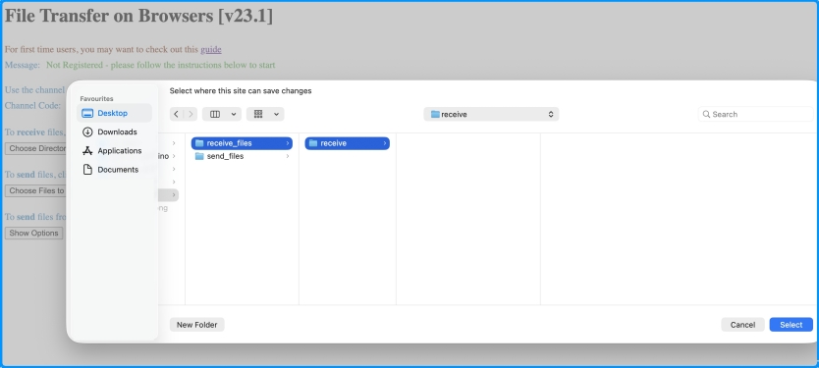Click the Search field in the dialog
Image resolution: width=819 pixels, height=368 pixels.
pos(757,114)
